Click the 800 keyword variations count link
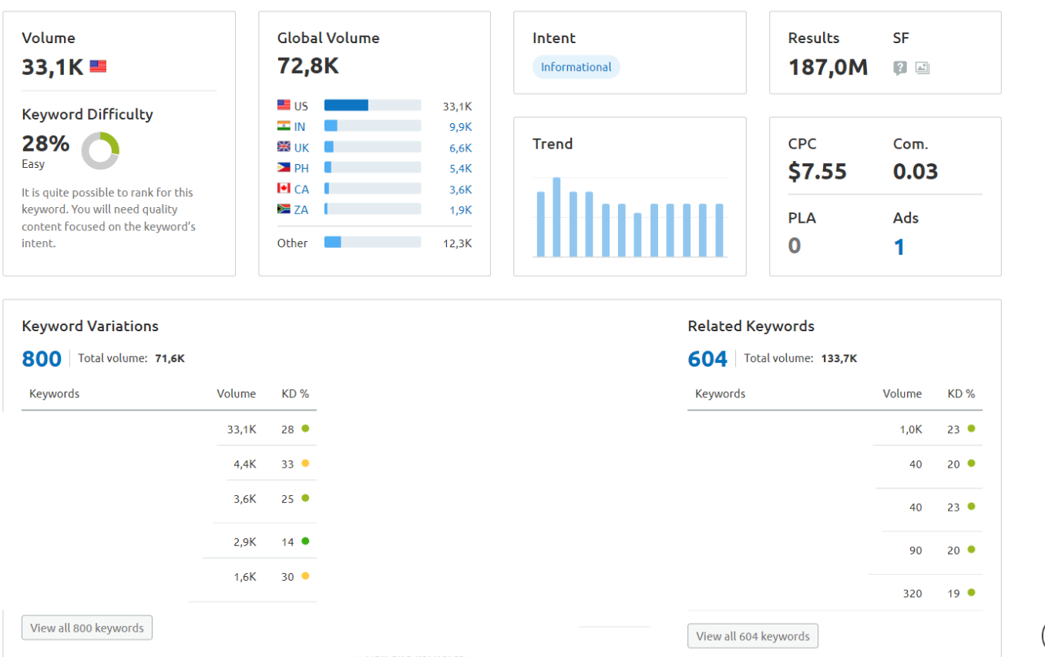This screenshot has height=657, width=1045. click(42, 359)
